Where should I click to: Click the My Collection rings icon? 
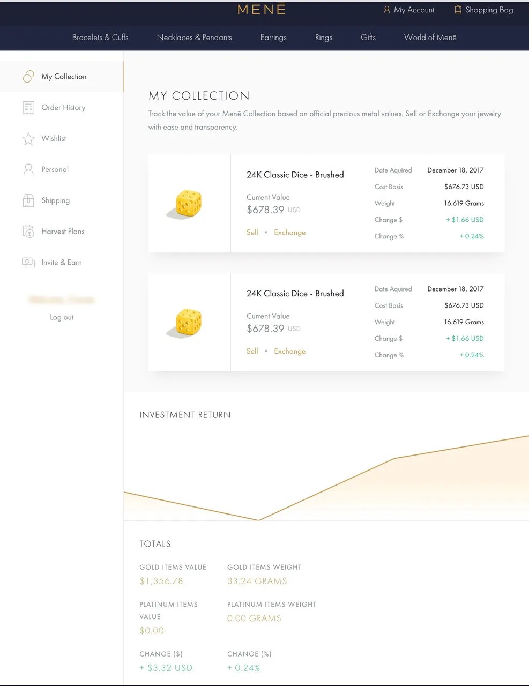click(28, 77)
